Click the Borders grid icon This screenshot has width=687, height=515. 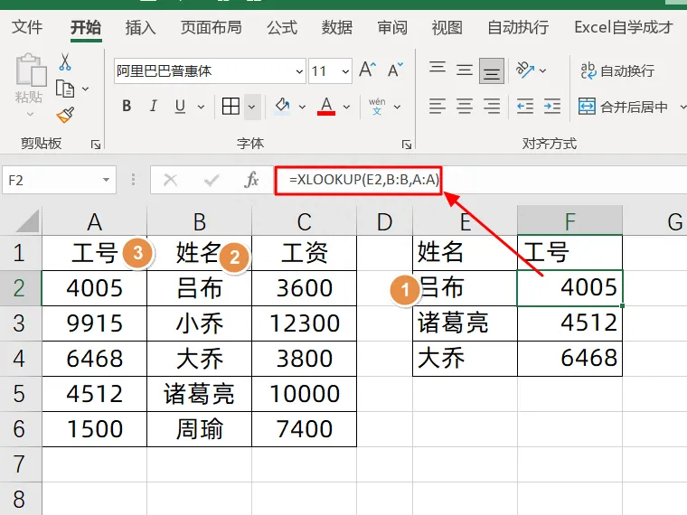point(231,107)
